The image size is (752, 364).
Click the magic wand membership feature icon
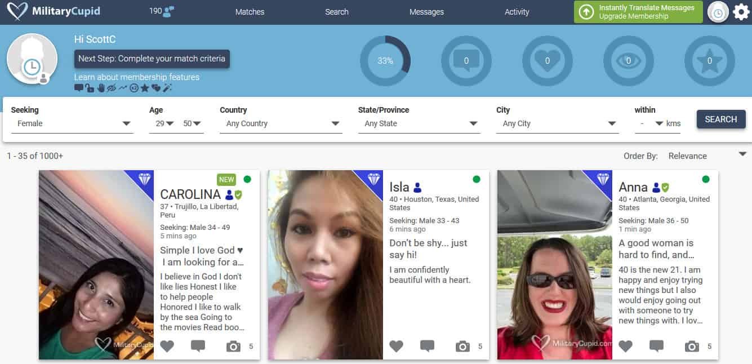(x=167, y=88)
